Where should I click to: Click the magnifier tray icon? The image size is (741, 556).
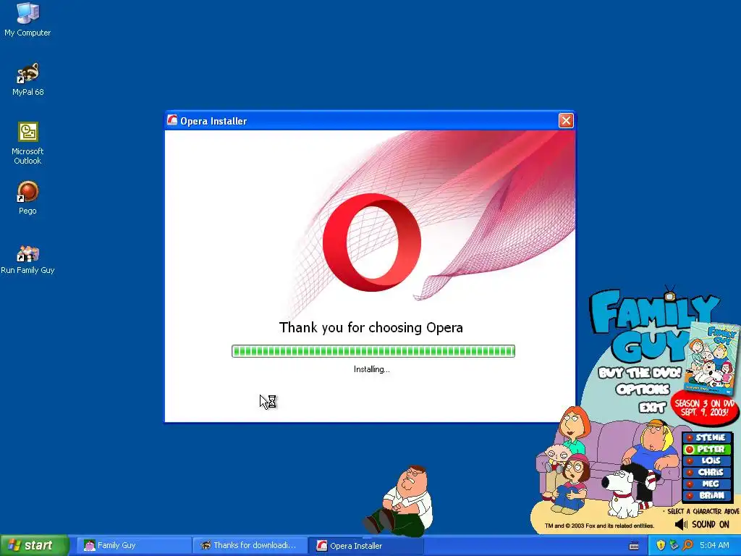click(687, 545)
